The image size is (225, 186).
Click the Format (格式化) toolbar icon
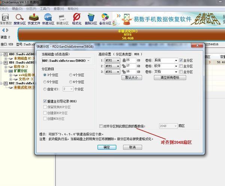(x=77, y=19)
